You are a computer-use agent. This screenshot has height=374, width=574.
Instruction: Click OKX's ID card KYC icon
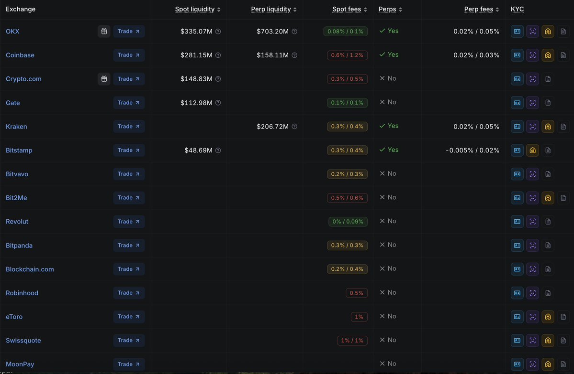click(517, 32)
